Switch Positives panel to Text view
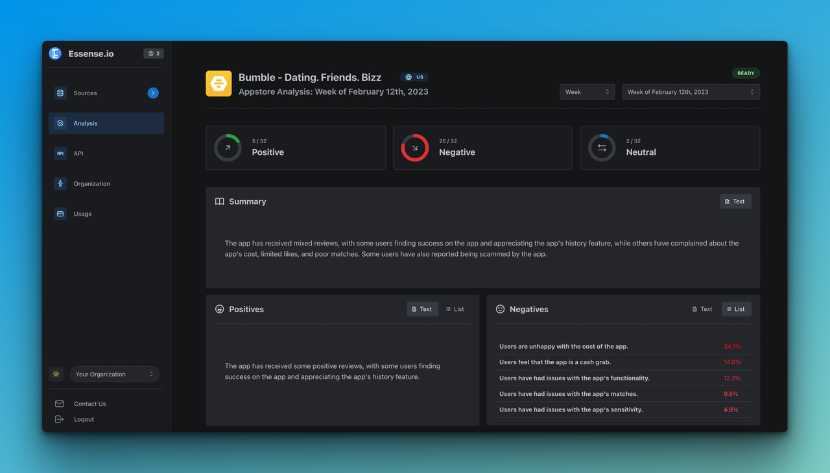830x473 pixels. point(422,309)
